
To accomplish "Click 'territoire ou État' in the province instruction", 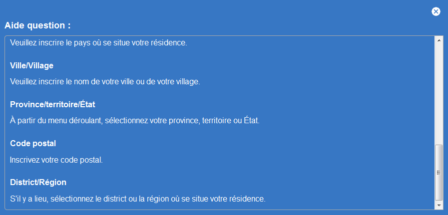I will [230, 121].
